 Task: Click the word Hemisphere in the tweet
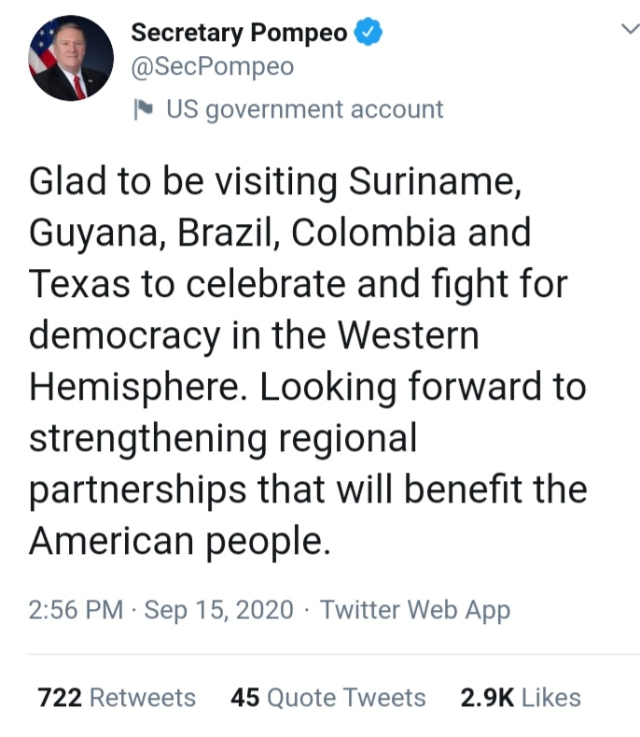click(139, 387)
